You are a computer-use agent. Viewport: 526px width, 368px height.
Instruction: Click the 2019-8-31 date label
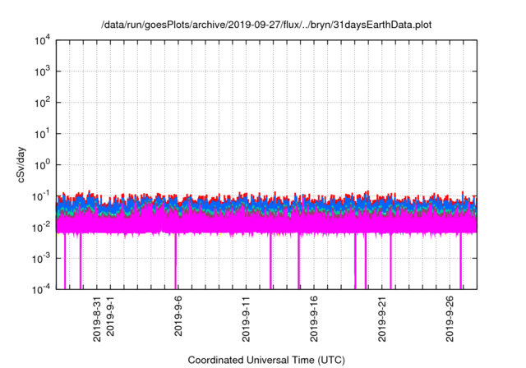(x=97, y=319)
